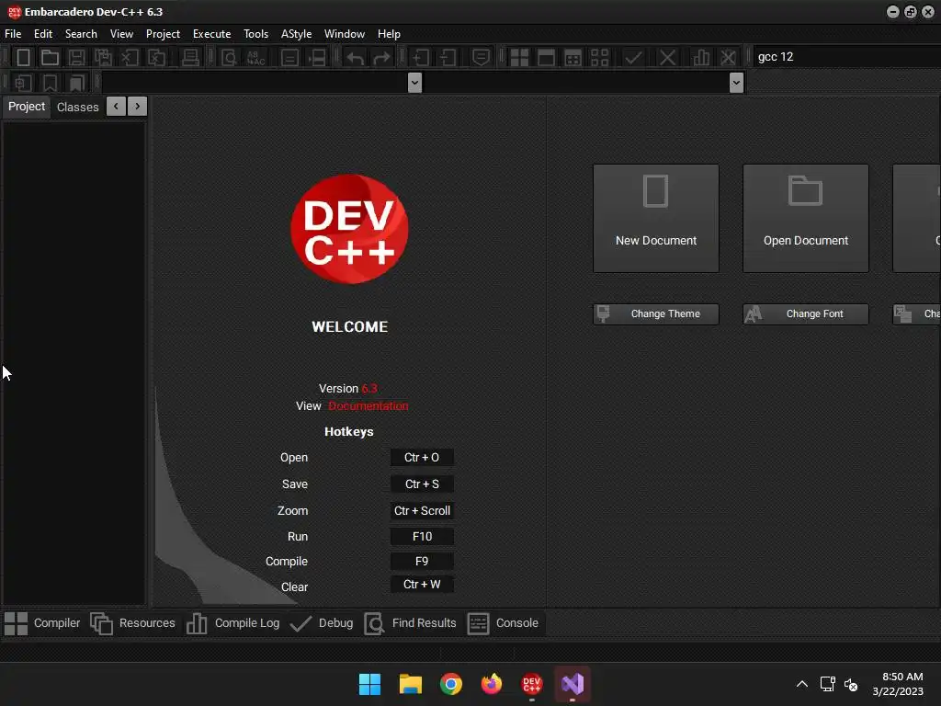
Task: Open Visual Studio from the taskbar
Action: (573, 684)
